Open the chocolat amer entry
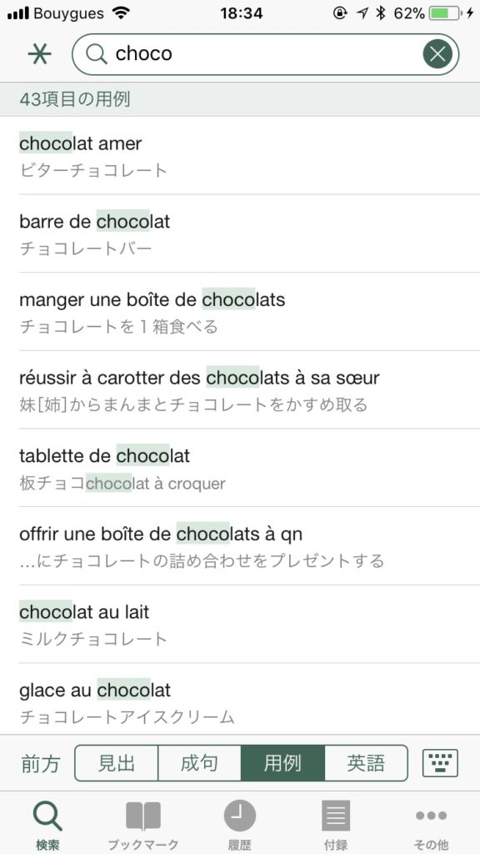The height and width of the screenshot is (854, 480). pyautogui.click(x=240, y=155)
